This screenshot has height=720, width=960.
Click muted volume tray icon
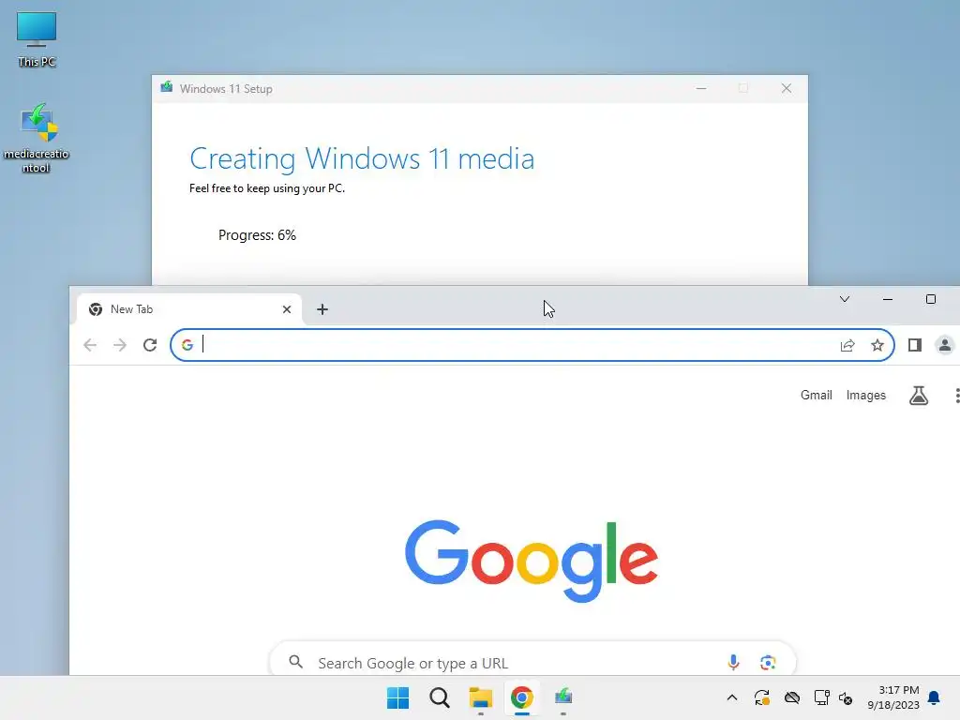846,697
